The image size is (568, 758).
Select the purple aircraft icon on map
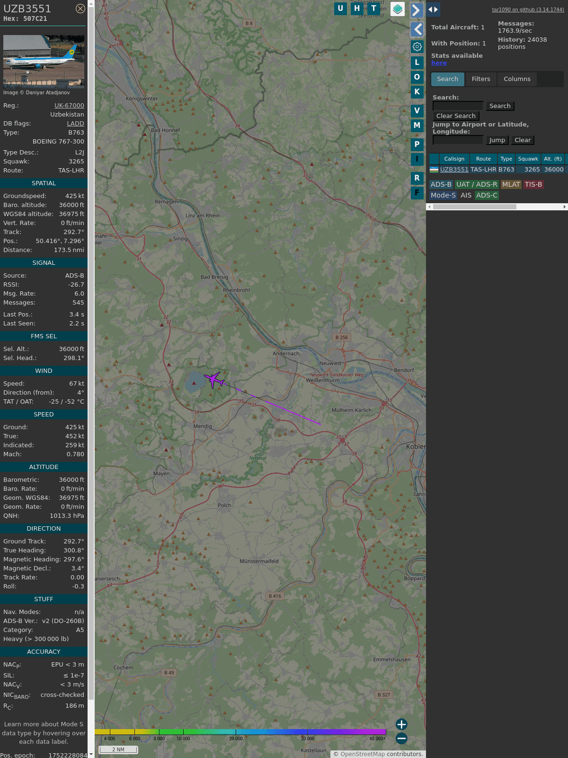tap(214, 379)
